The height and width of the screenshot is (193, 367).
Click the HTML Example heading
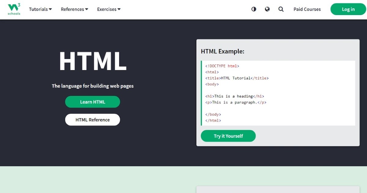tap(222, 51)
